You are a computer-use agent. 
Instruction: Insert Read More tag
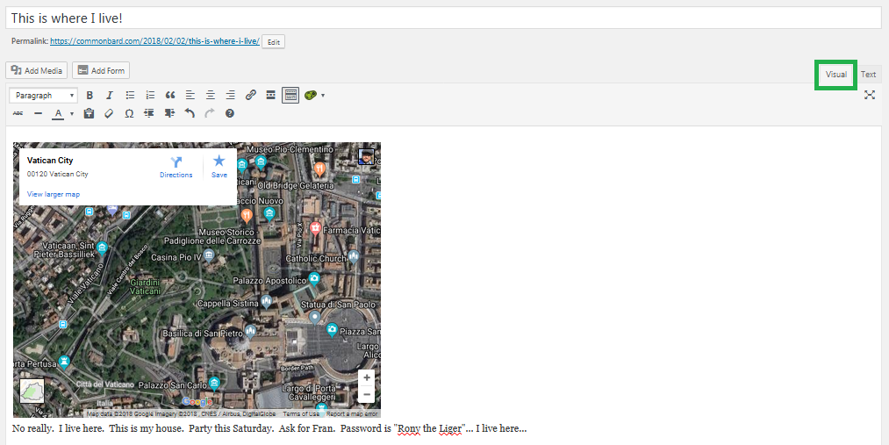[270, 96]
